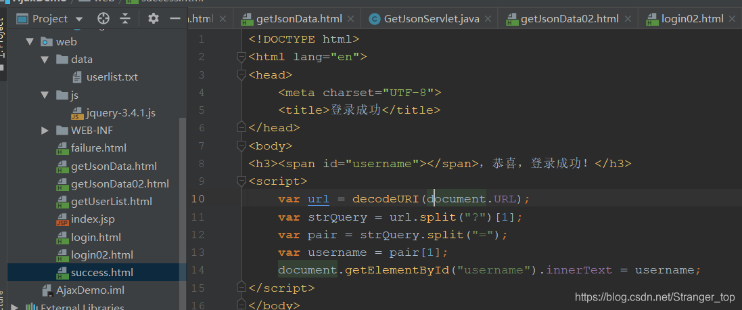Select AjaxDemo.iml file
The width and height of the screenshot is (742, 310).
[x=90, y=290]
